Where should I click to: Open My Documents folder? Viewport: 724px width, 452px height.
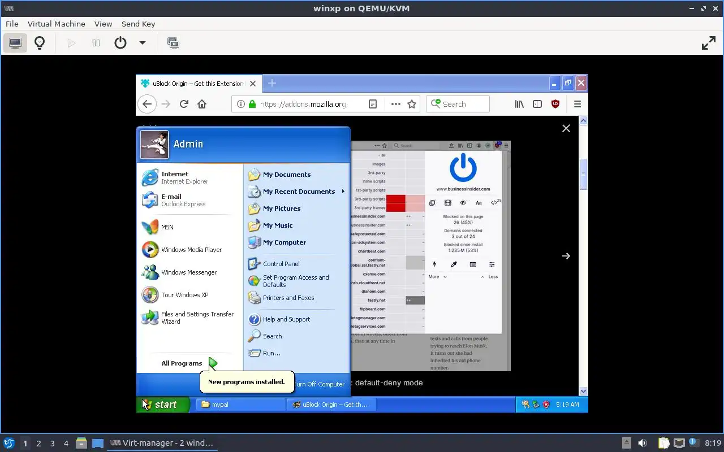click(x=297, y=175)
